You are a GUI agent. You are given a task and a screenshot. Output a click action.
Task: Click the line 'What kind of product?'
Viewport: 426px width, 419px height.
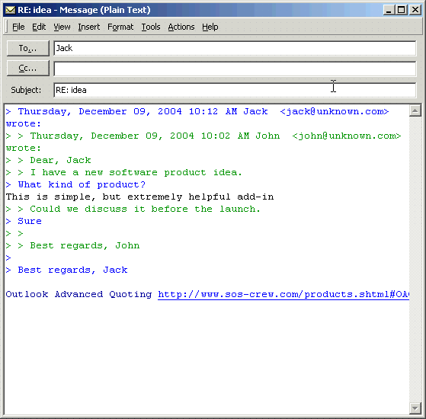pos(75,184)
